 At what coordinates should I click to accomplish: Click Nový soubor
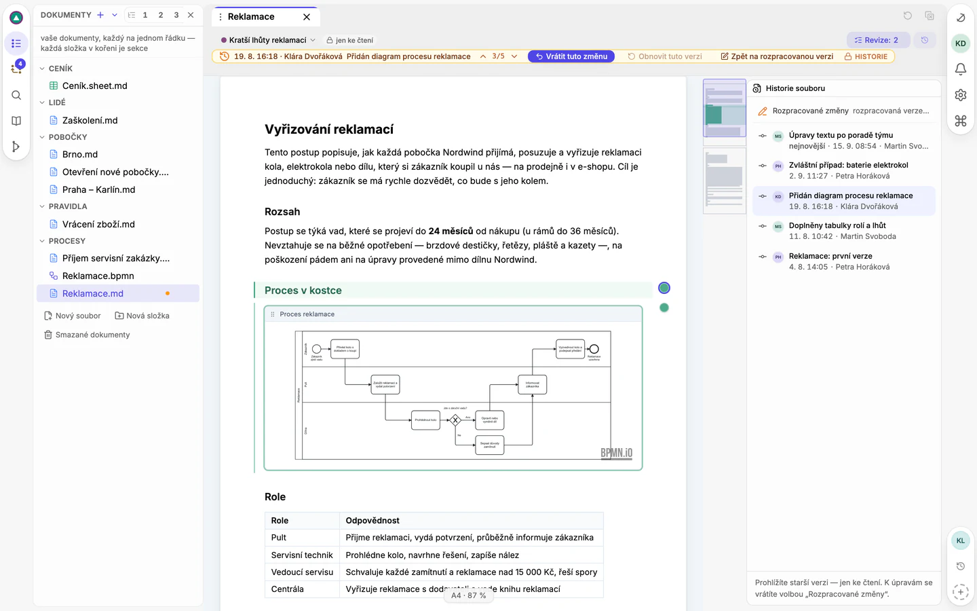[x=73, y=316]
